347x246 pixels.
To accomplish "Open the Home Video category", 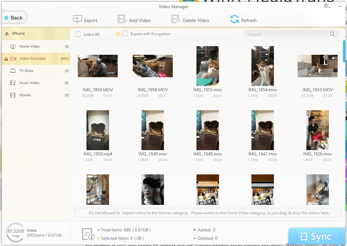I will pos(29,47).
